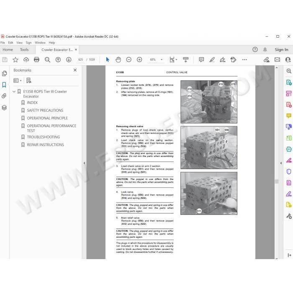Zoom out with minus icon

click(x=129, y=59)
